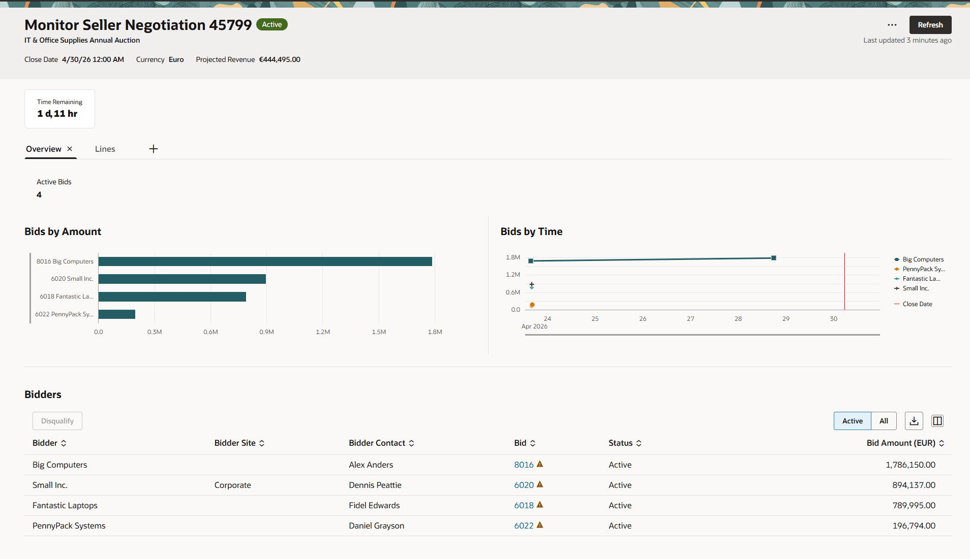
Task: Select the Overview tab
Action: [x=44, y=149]
